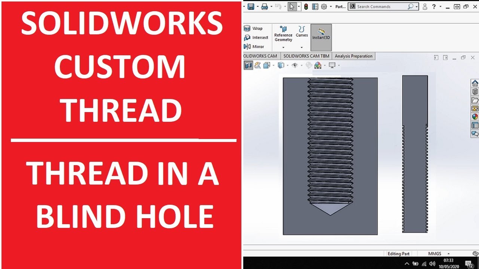The image size is (479, 269).
Task: Click the Mirror feature
Action: 254,47
